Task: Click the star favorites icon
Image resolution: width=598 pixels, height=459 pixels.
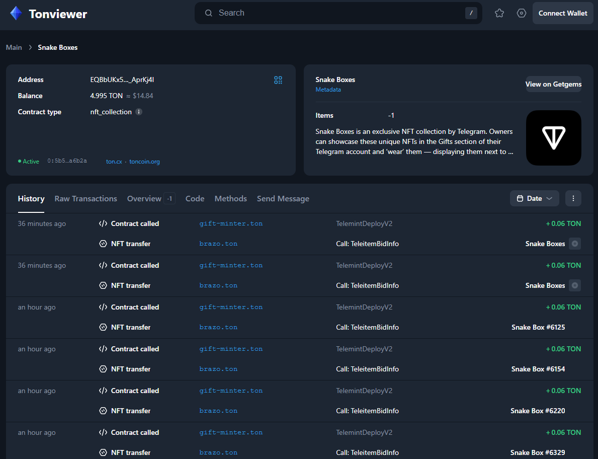Action: 499,13
